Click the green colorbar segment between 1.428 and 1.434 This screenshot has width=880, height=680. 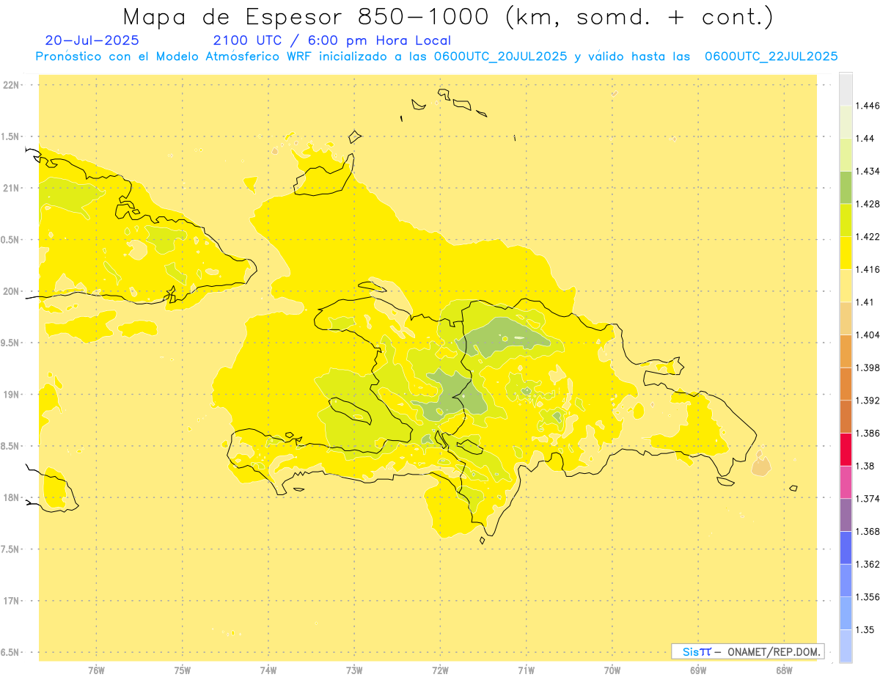[846, 188]
